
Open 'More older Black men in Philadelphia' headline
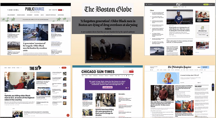(162, 104)
